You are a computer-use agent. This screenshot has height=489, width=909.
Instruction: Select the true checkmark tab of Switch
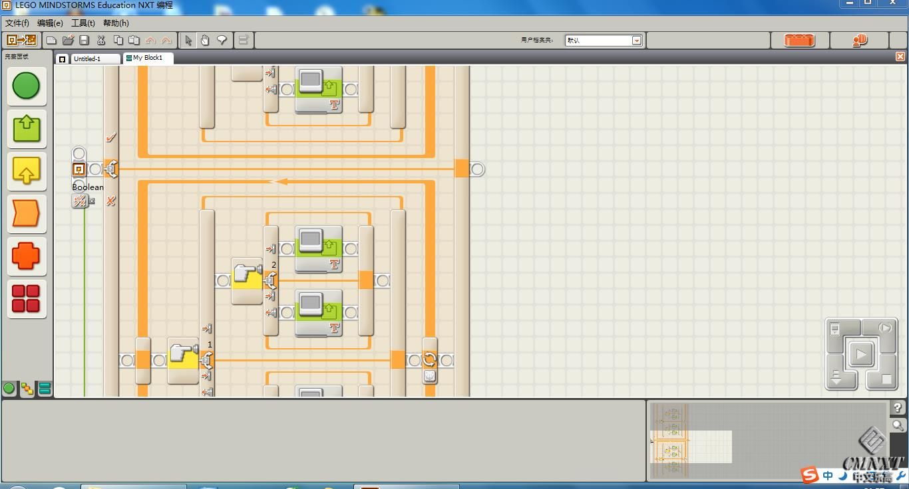(x=111, y=138)
